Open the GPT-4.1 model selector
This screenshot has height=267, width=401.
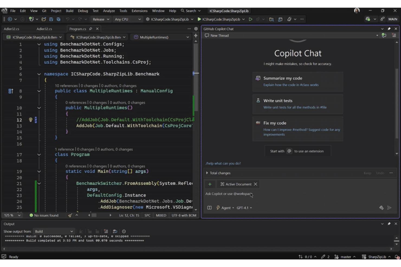(243, 208)
